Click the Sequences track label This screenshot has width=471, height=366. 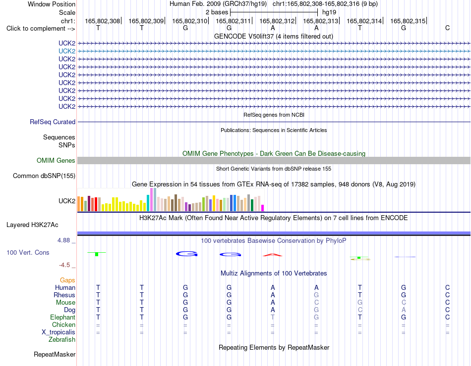pyautogui.click(x=59, y=137)
